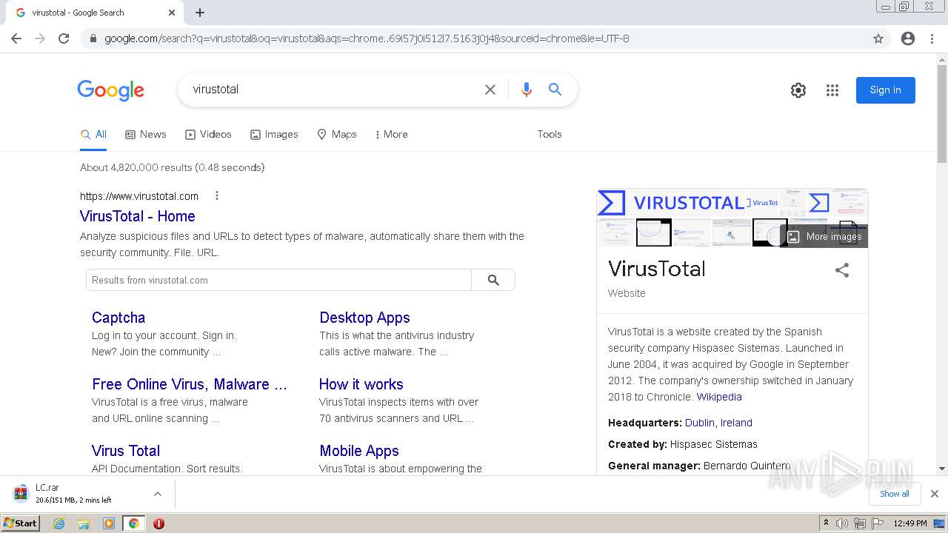Open the Chrome profile avatar icon
The height and width of the screenshot is (533, 948).
click(x=908, y=38)
